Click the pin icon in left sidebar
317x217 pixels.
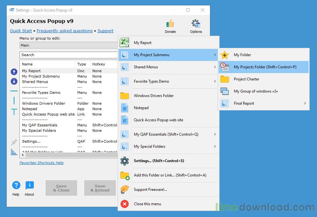[14, 142]
